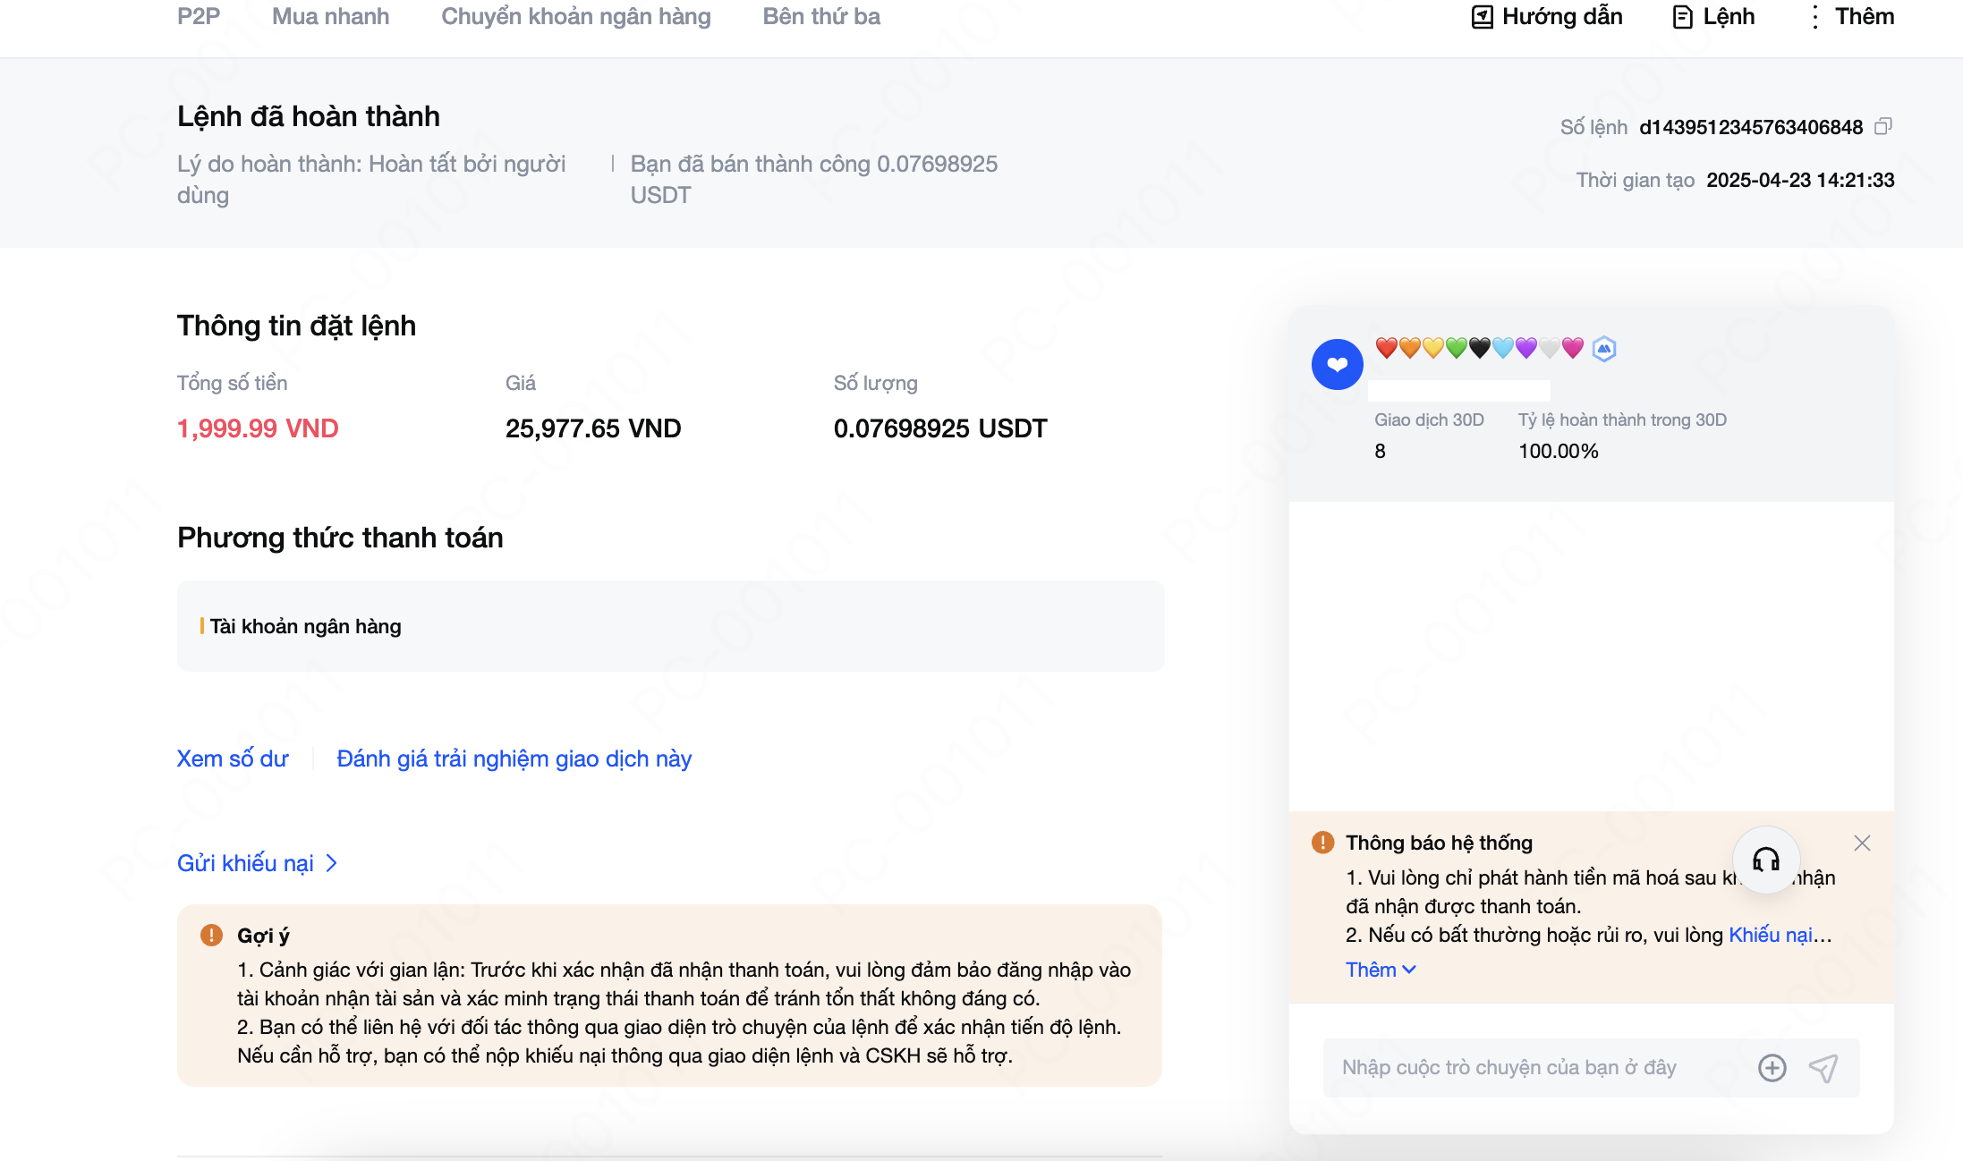
Task: Click the plus attachment icon in chat
Action: [1772, 1068]
